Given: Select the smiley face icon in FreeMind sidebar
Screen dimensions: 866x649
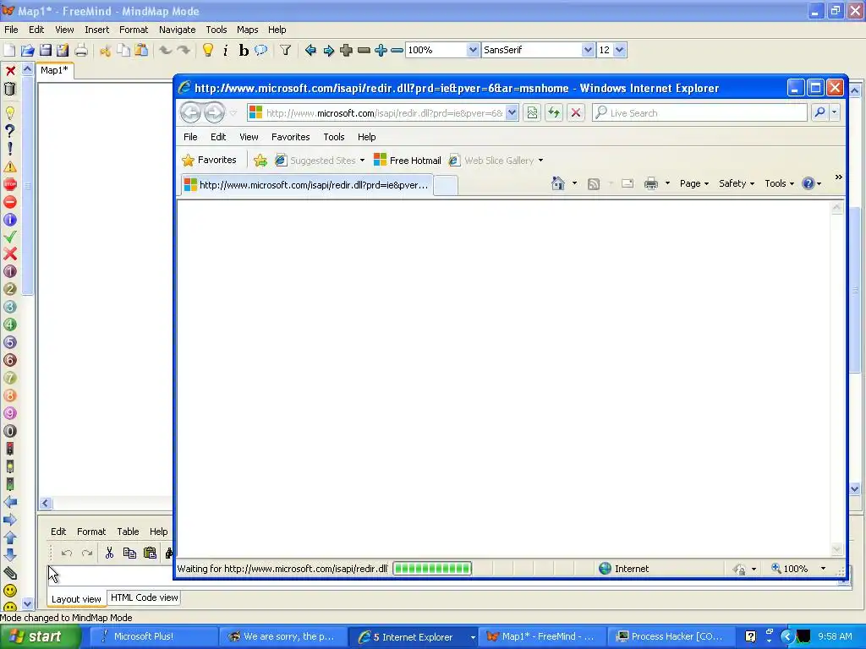Looking at the screenshot, I should tap(10, 591).
